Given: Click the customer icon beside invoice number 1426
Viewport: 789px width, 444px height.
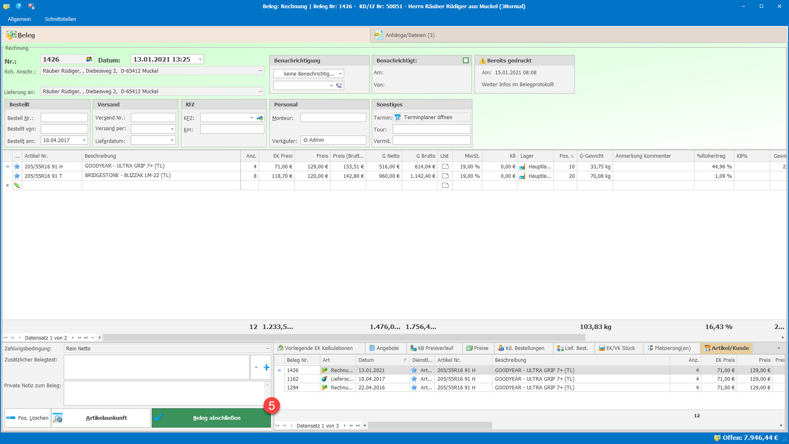Looking at the screenshot, I should click(x=89, y=59).
